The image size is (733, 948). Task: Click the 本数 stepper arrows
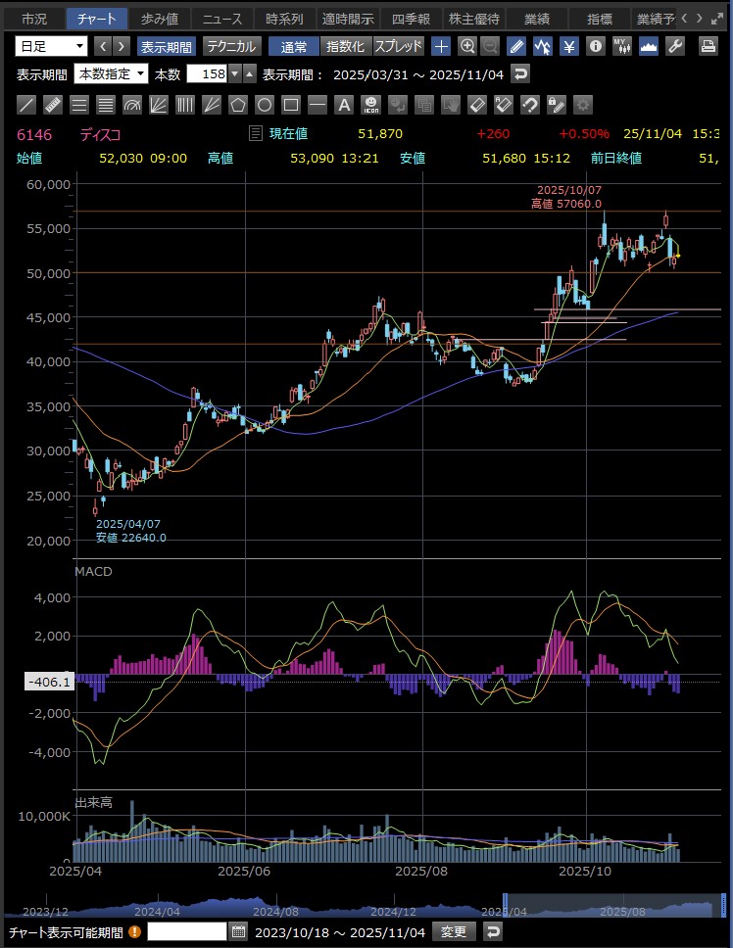point(249,74)
